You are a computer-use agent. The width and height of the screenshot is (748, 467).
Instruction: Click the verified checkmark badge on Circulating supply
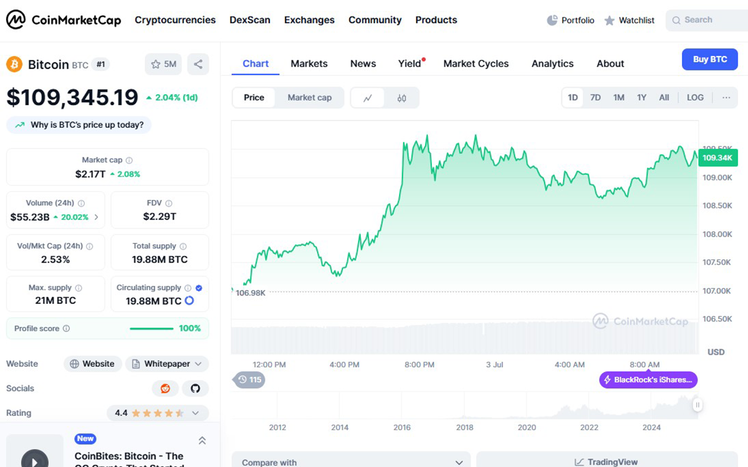[x=199, y=288]
